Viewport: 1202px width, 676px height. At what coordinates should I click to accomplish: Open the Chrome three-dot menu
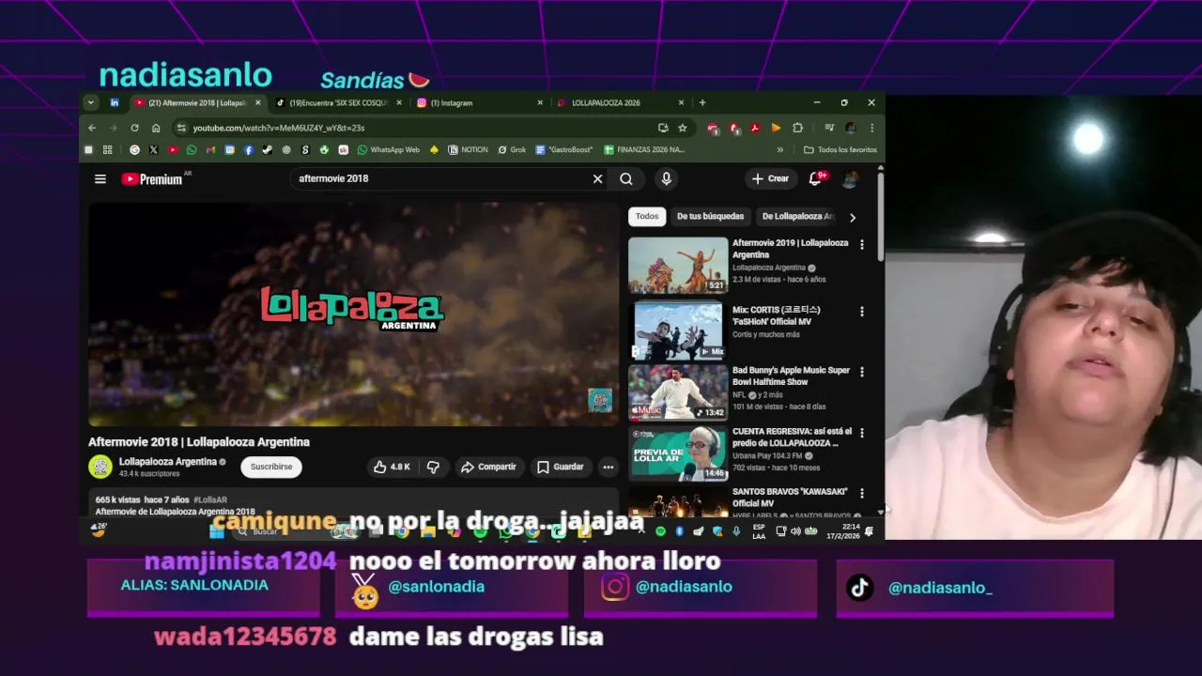point(872,128)
